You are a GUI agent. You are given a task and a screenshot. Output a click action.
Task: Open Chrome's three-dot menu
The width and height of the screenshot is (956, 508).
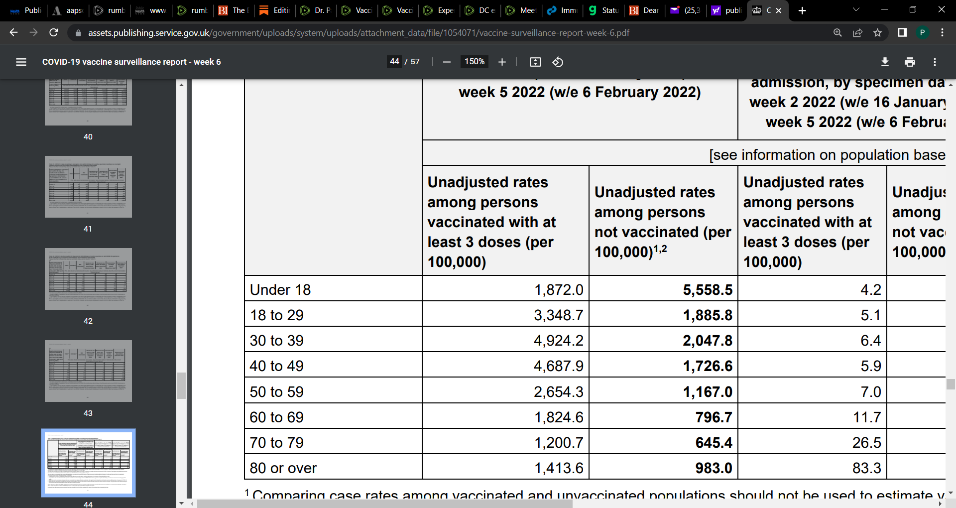pos(942,32)
